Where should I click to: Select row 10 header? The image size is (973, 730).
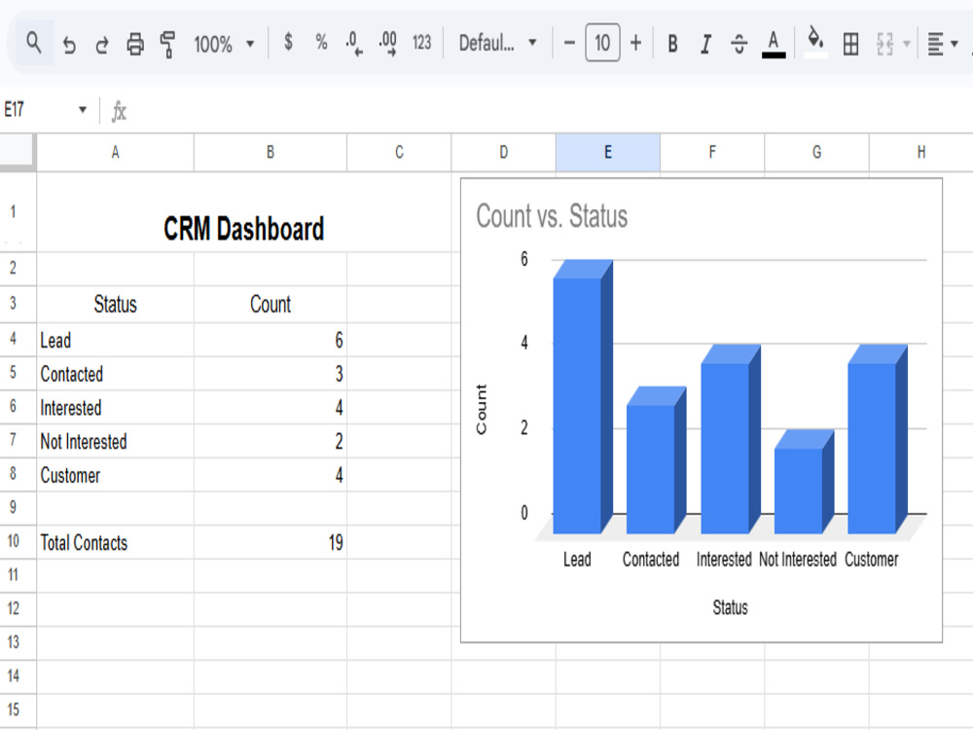(13, 541)
